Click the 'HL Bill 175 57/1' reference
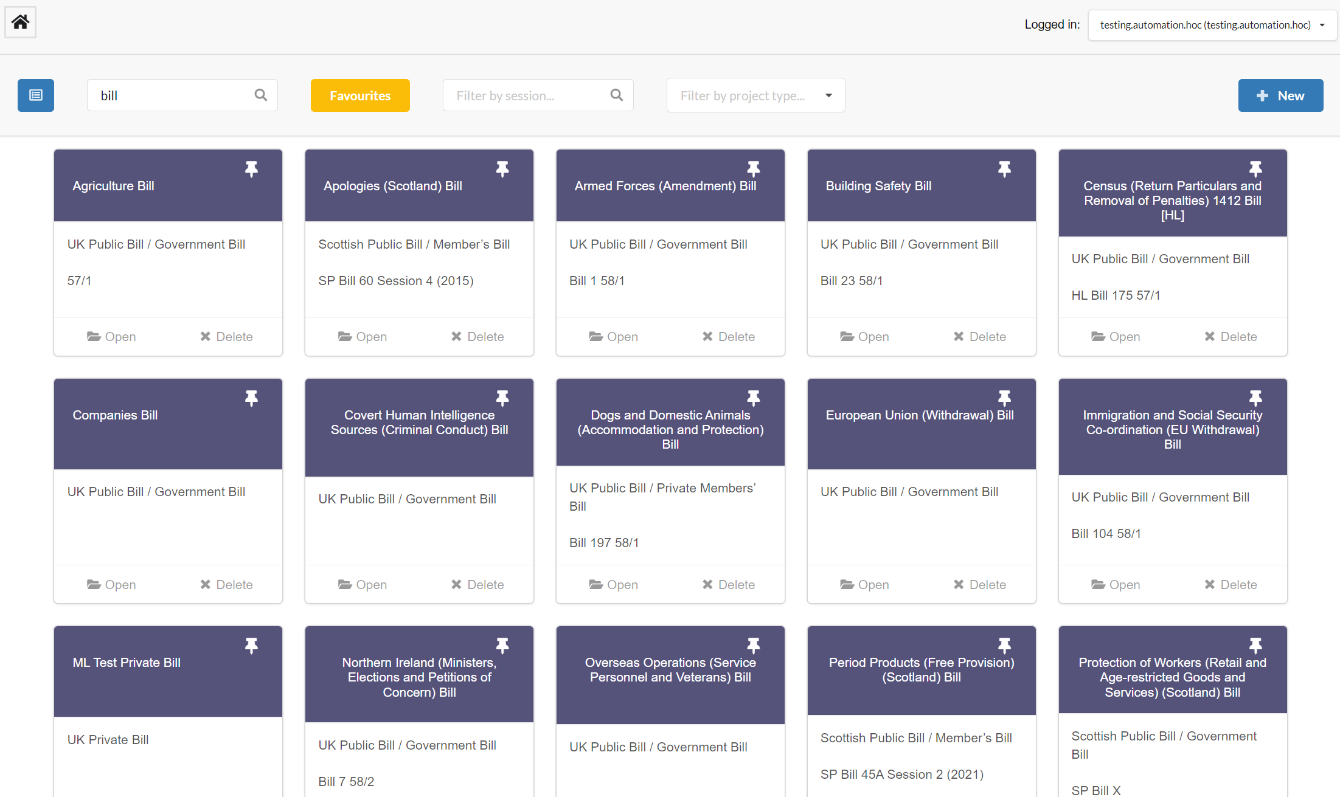Screen dimensions: 1340x797 [x=1116, y=295]
